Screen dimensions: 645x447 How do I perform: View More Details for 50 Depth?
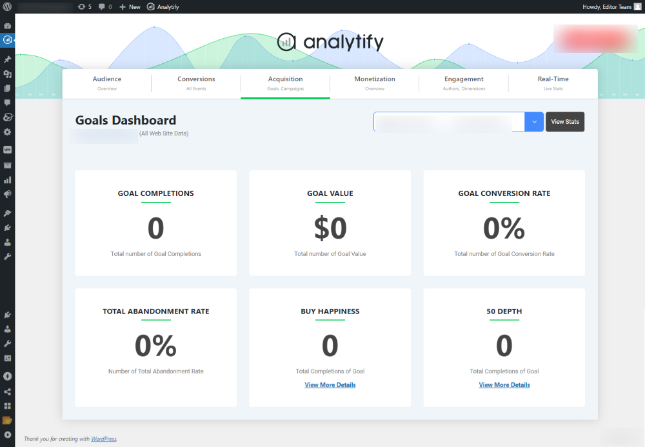click(504, 385)
